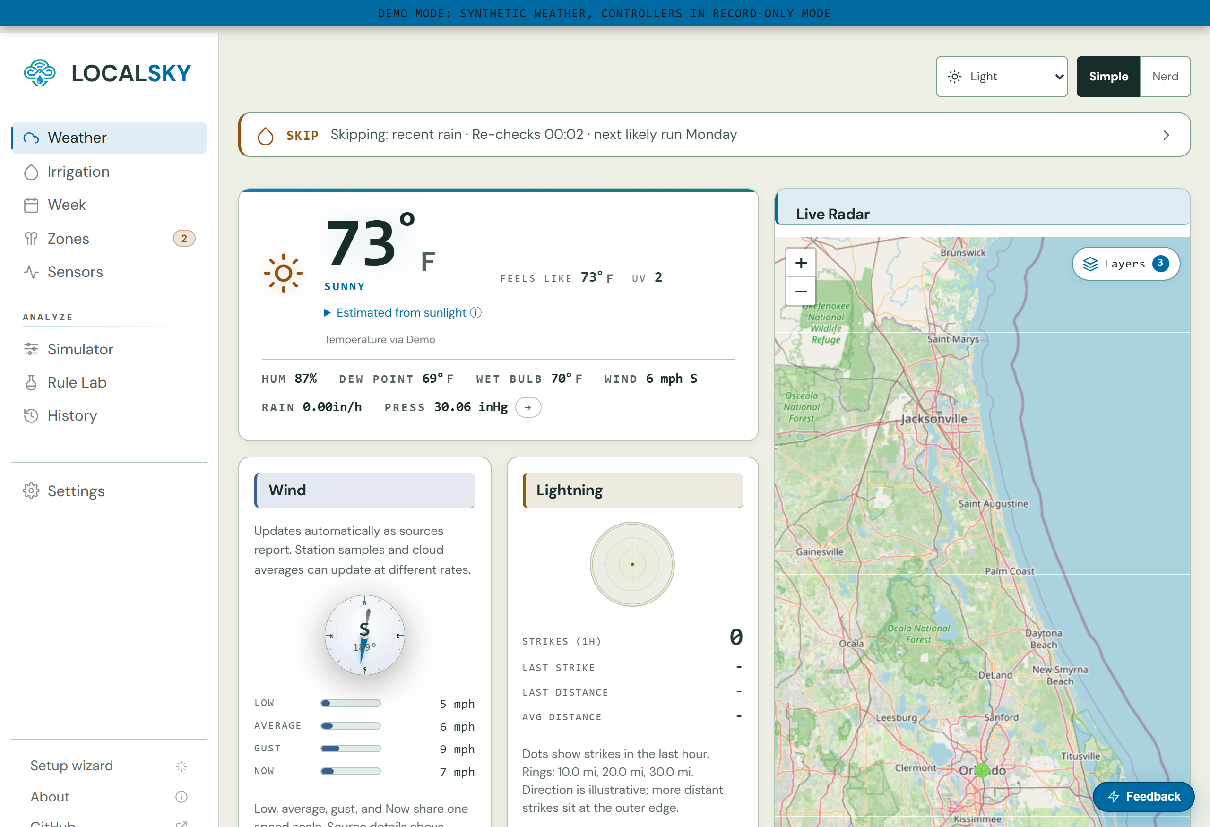
Task: Click the Jacksonville label on the map
Action: (933, 419)
